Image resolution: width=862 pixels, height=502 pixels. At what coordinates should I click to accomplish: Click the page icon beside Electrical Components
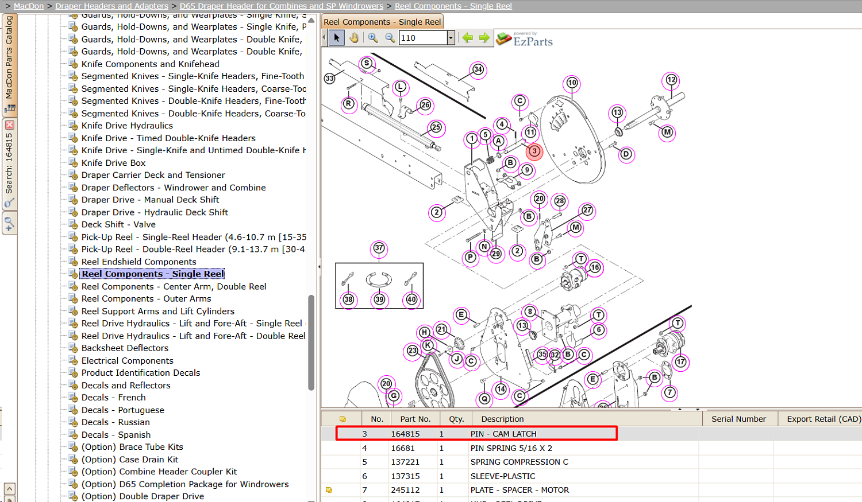coord(73,360)
